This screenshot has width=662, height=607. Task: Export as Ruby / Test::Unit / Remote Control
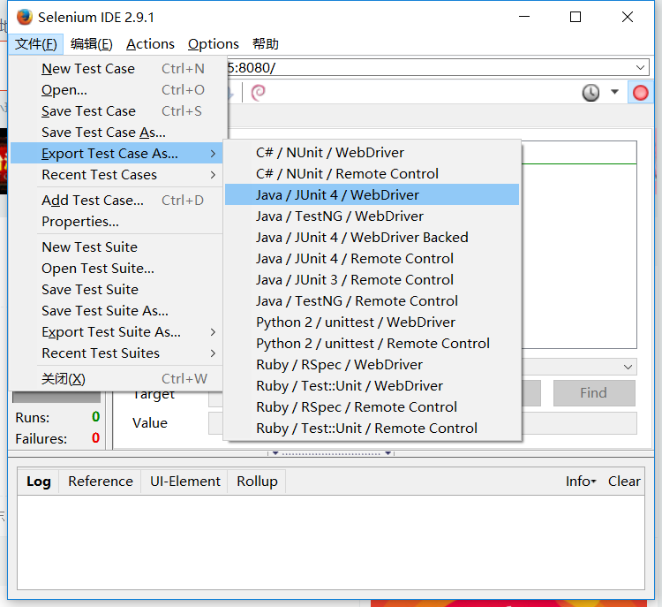(x=372, y=429)
